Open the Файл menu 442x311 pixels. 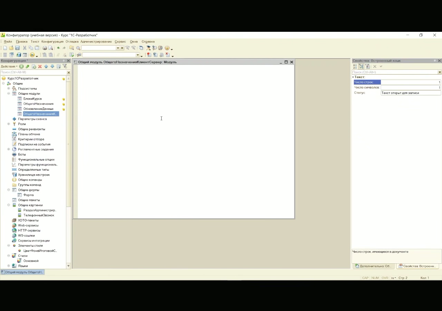pos(8,41)
